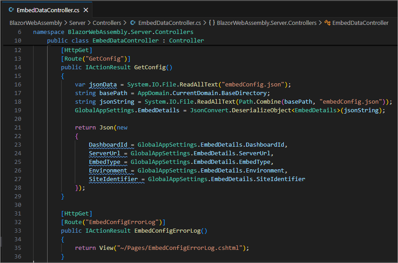Click the class icon beside EmbedDataController breadcrumb

(x=329, y=23)
